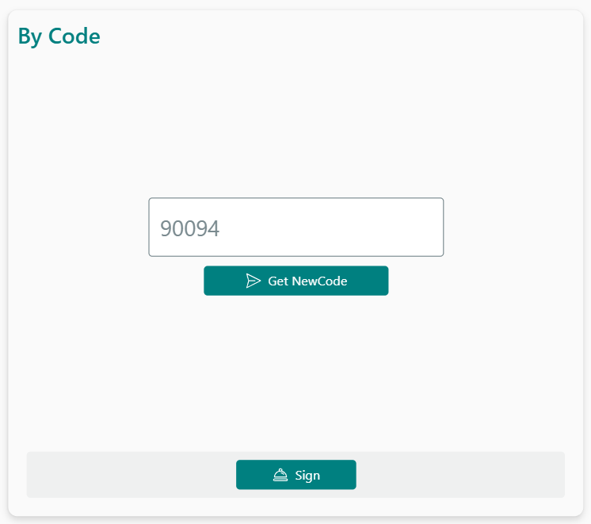Click the right edge of Get NewCode button
The height and width of the screenshot is (524, 591).
pos(383,281)
